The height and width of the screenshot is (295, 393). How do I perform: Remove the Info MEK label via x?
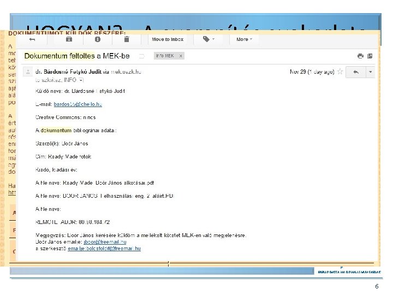pos(181,56)
